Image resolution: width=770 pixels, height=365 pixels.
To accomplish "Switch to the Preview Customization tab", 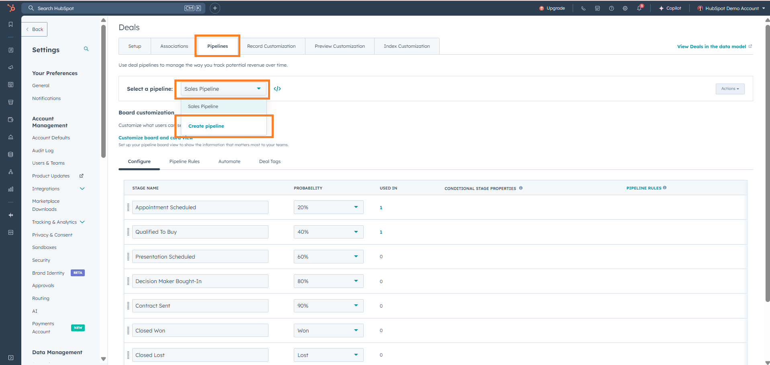I will click(340, 46).
